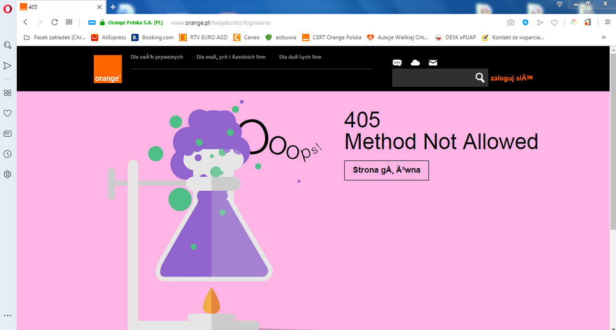Open Dla małych i średnich firm menu item
616x330 pixels.
click(x=231, y=57)
